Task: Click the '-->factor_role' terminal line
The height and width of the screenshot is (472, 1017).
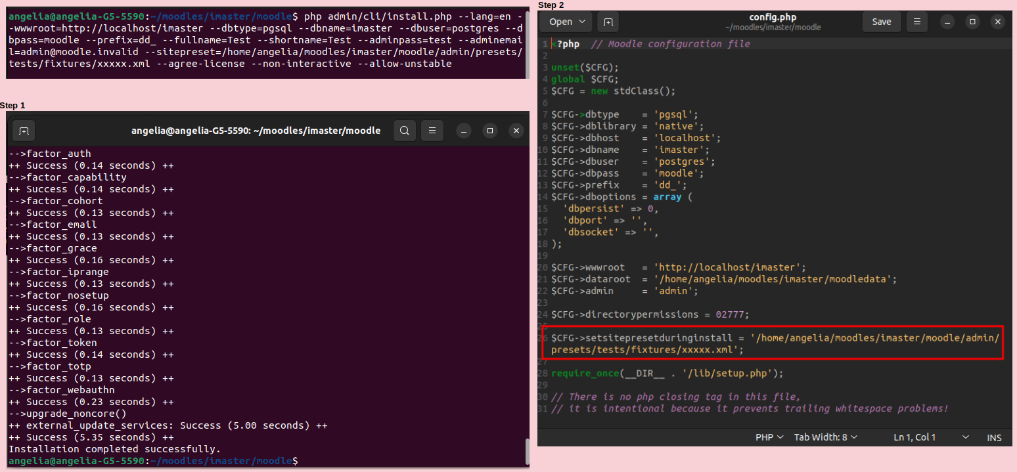Action: pos(50,319)
